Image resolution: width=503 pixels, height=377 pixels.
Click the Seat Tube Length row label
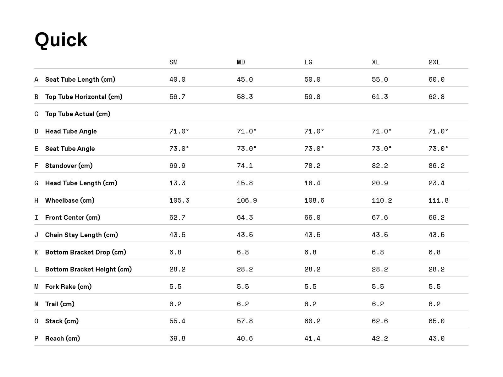(x=80, y=79)
